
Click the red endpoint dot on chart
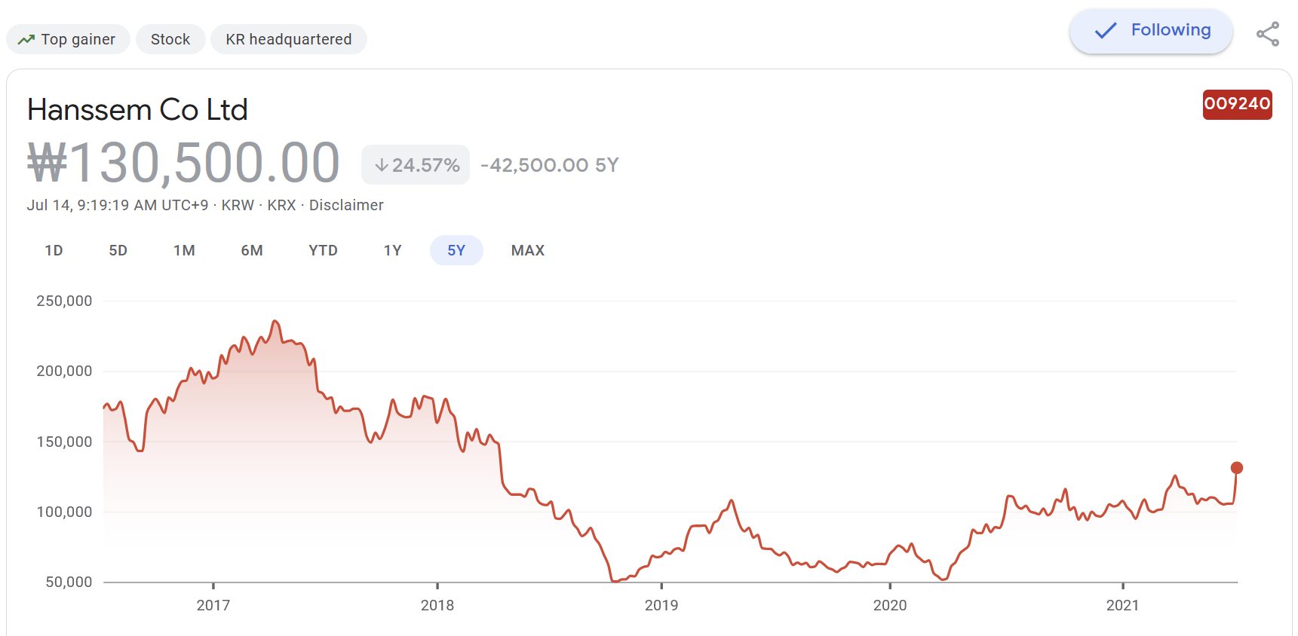click(1237, 468)
